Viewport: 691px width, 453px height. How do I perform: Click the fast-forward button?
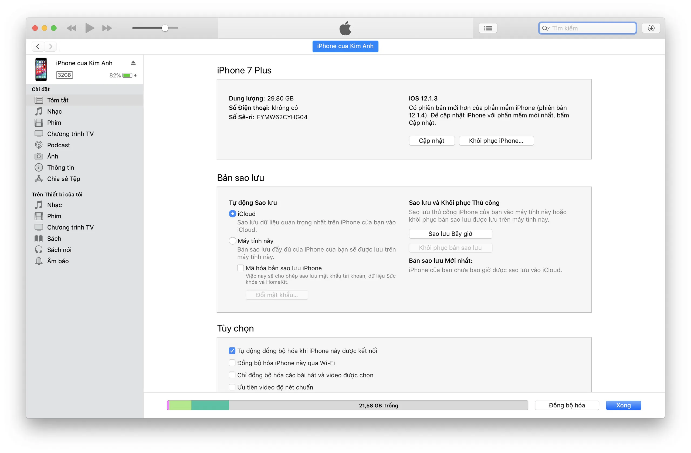107,28
